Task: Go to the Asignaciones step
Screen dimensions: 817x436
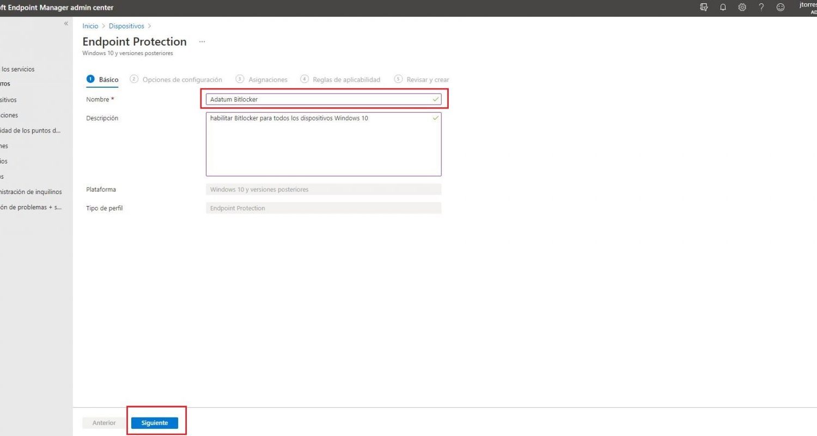Action: pos(267,79)
